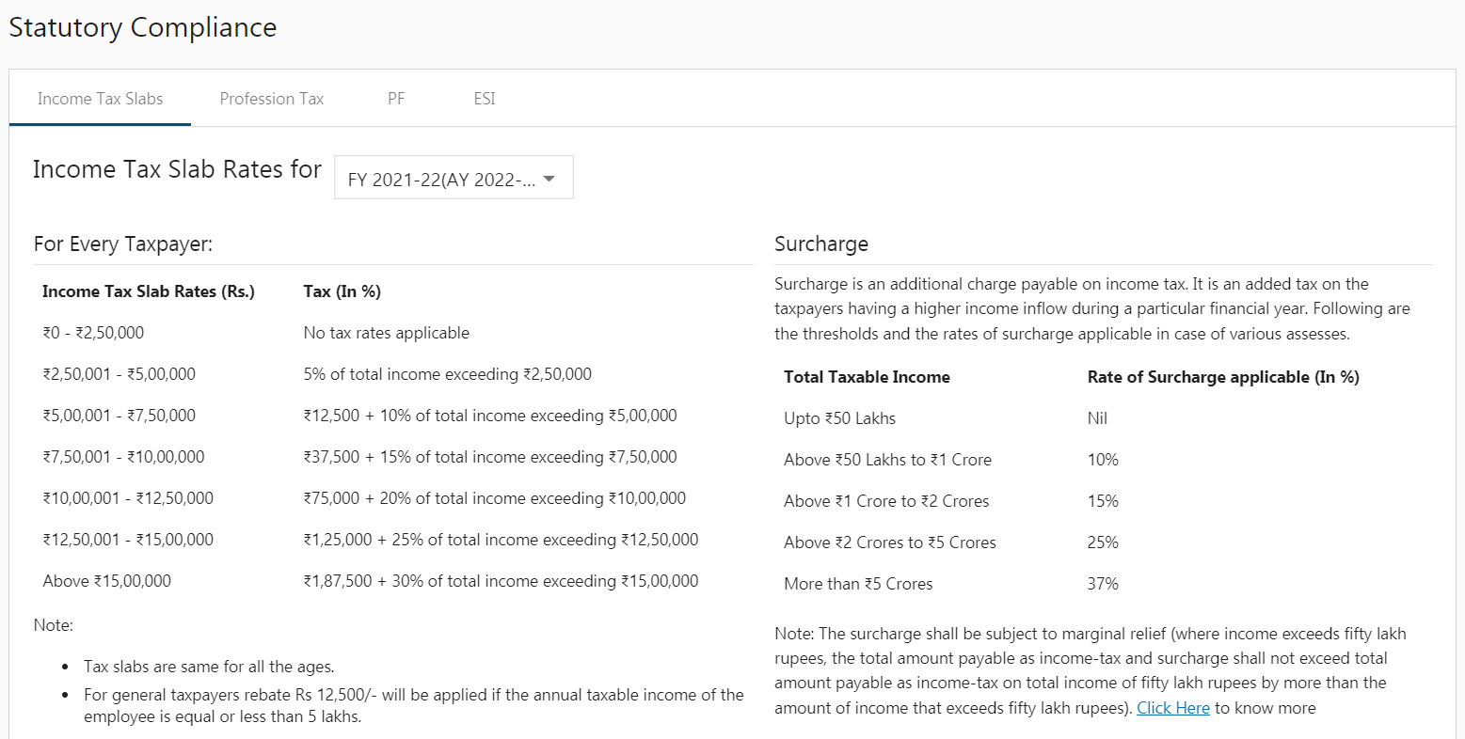
Task: Open the PF tab
Action: coord(396,99)
